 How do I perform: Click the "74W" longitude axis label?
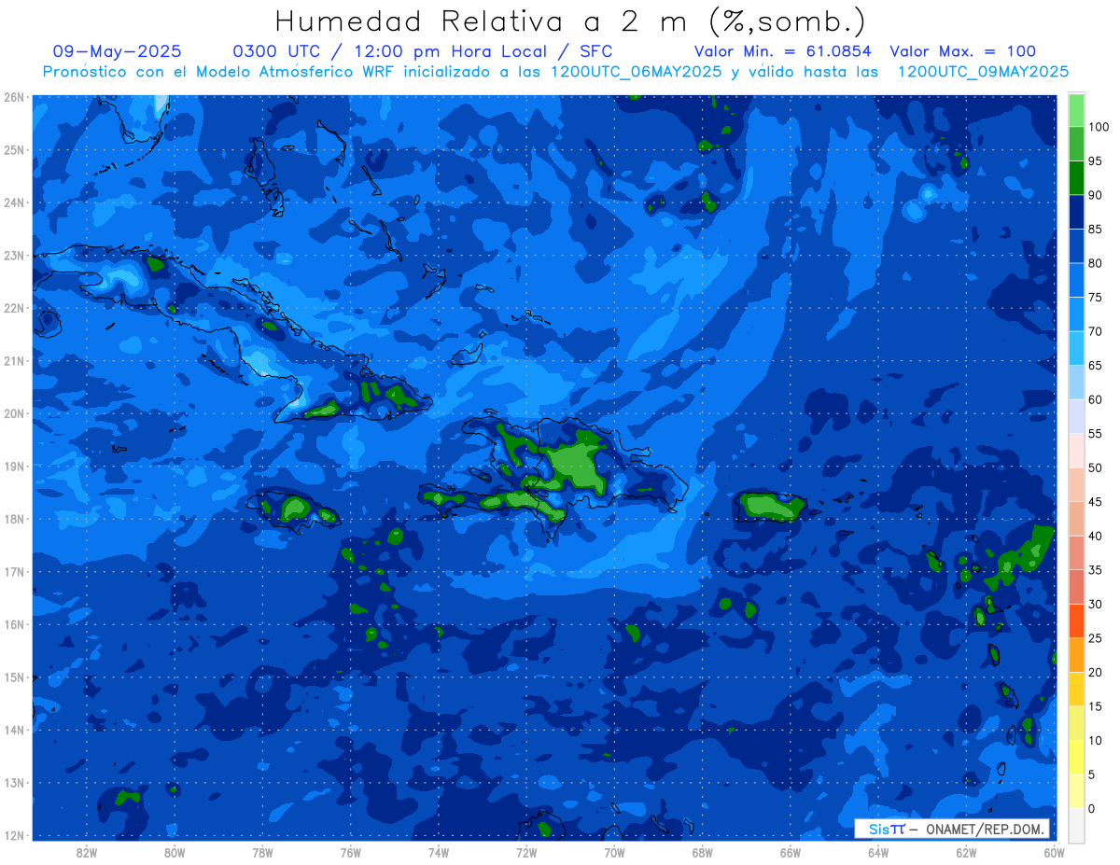439,852
